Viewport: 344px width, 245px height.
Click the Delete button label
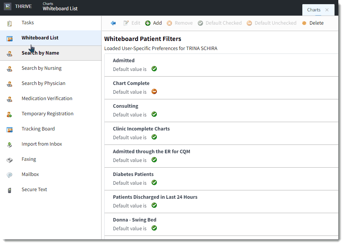[x=316, y=23]
